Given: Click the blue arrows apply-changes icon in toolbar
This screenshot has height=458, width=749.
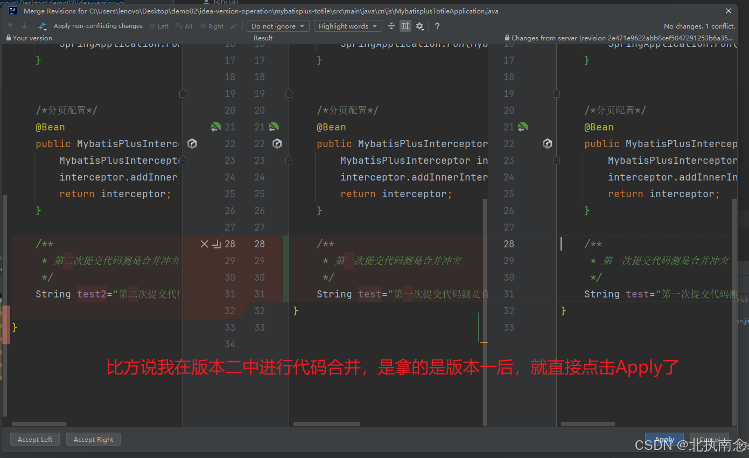Looking at the screenshot, I should pos(42,26).
